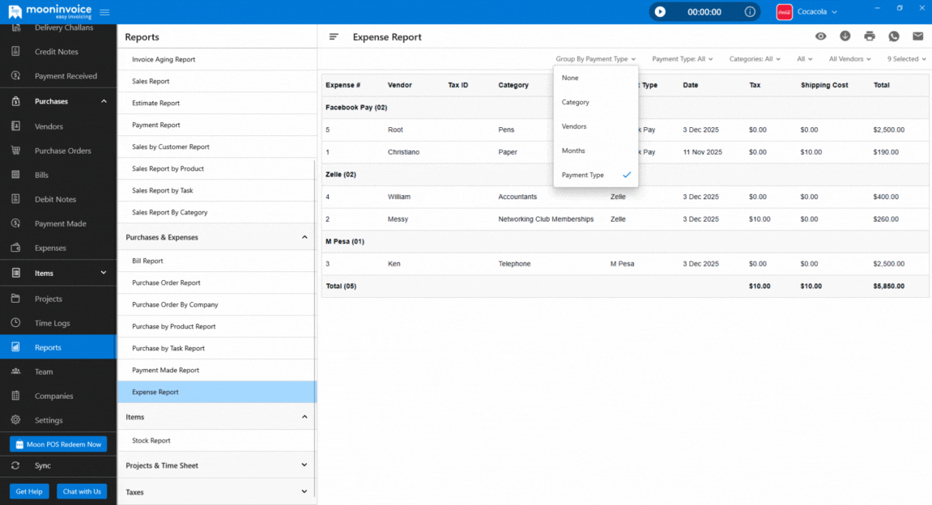Viewport: 932px width, 505px height.
Task: Share the report via the WhatsApp icon
Action: (893, 36)
